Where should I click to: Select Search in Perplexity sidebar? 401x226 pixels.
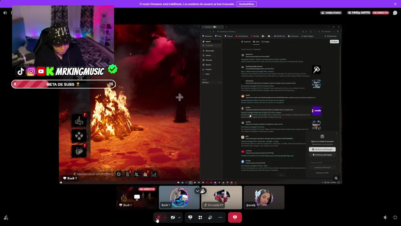tap(211, 41)
